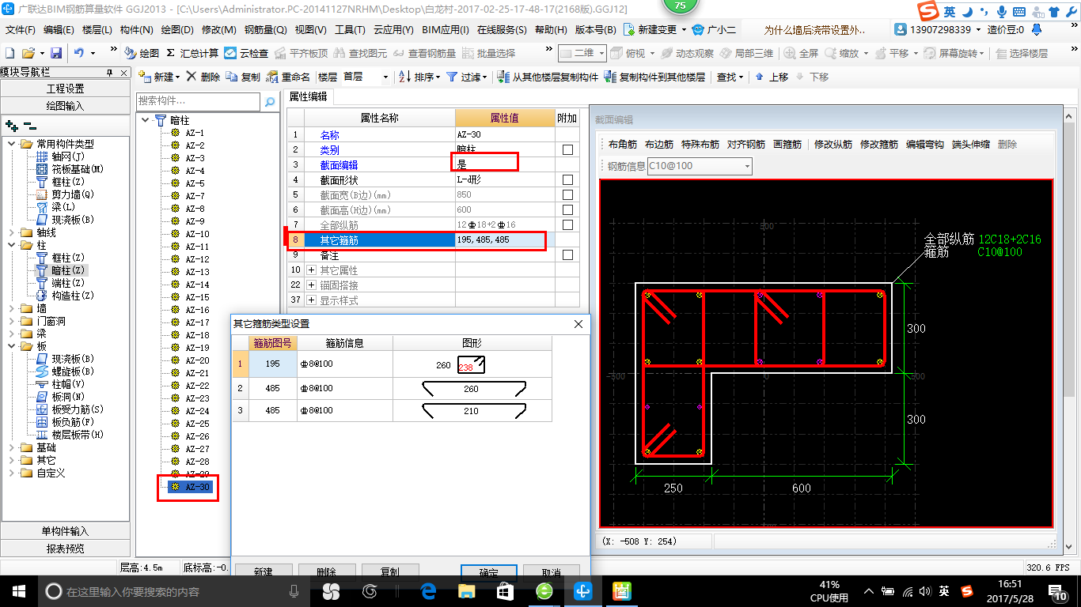Viewport: 1081px width, 607px height.
Task: Click the collapse-all minus icon in navigator
Action: click(x=30, y=125)
